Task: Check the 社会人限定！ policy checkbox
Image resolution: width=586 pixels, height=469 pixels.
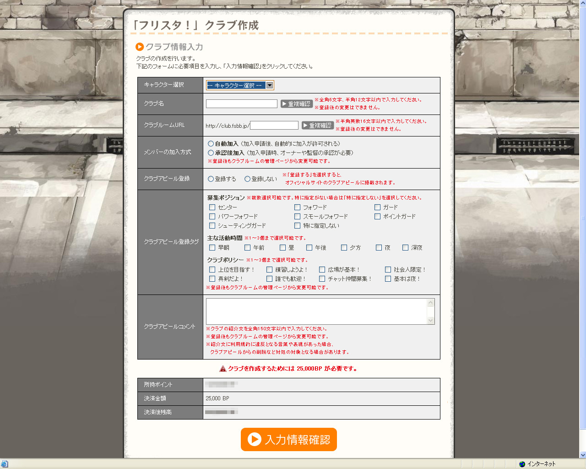Action: tap(388, 270)
